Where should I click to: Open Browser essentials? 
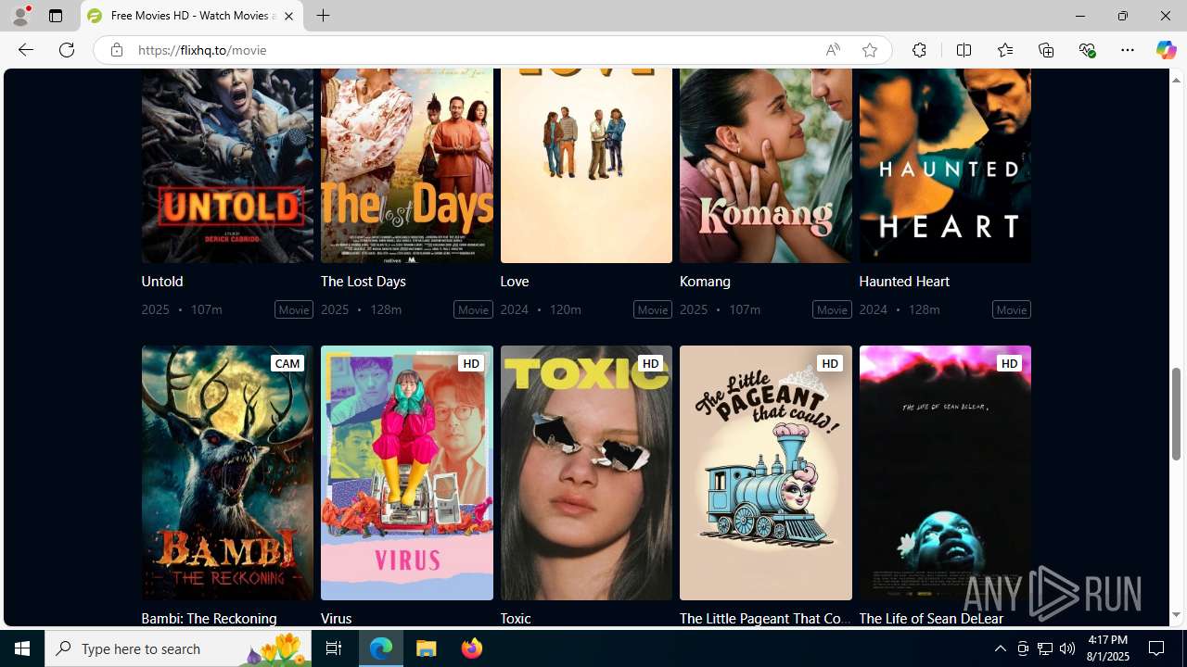(x=1087, y=50)
